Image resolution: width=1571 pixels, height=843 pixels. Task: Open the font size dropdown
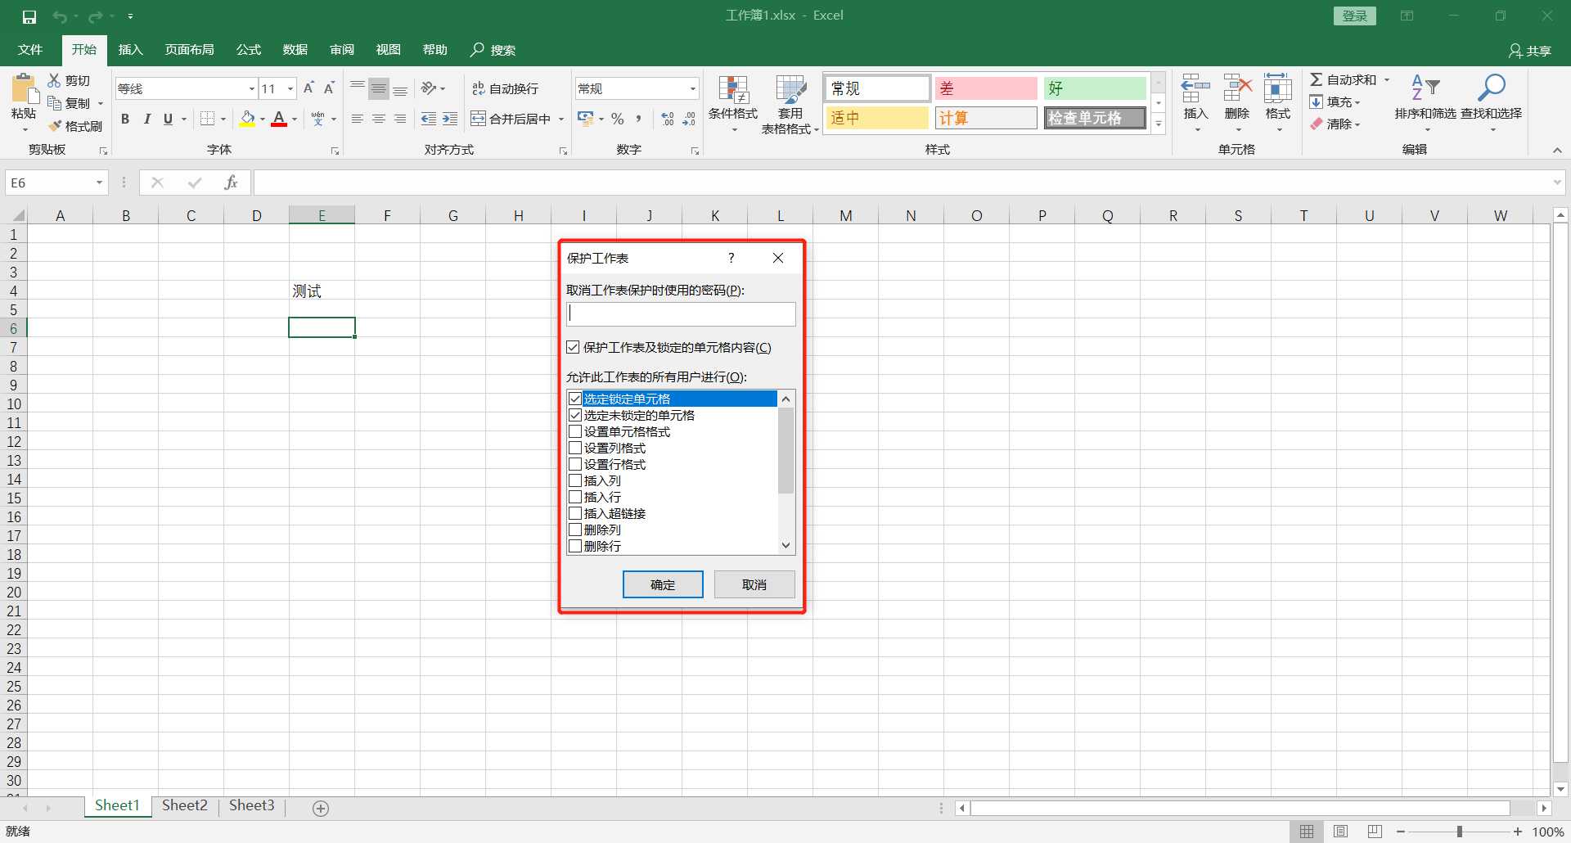(290, 88)
